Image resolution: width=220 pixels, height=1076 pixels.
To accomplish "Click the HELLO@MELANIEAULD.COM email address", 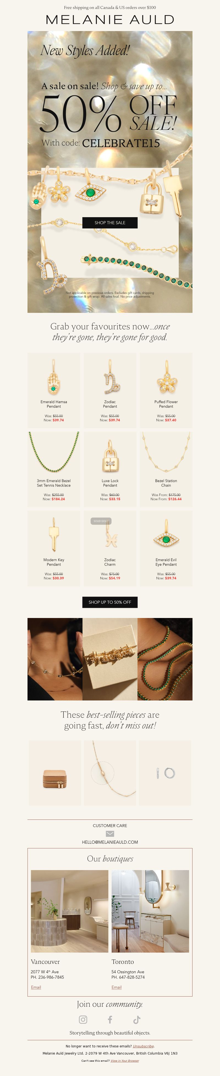I will tap(110, 842).
